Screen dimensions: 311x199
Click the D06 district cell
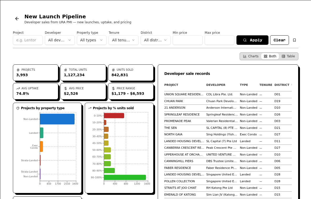pos(277,161)
